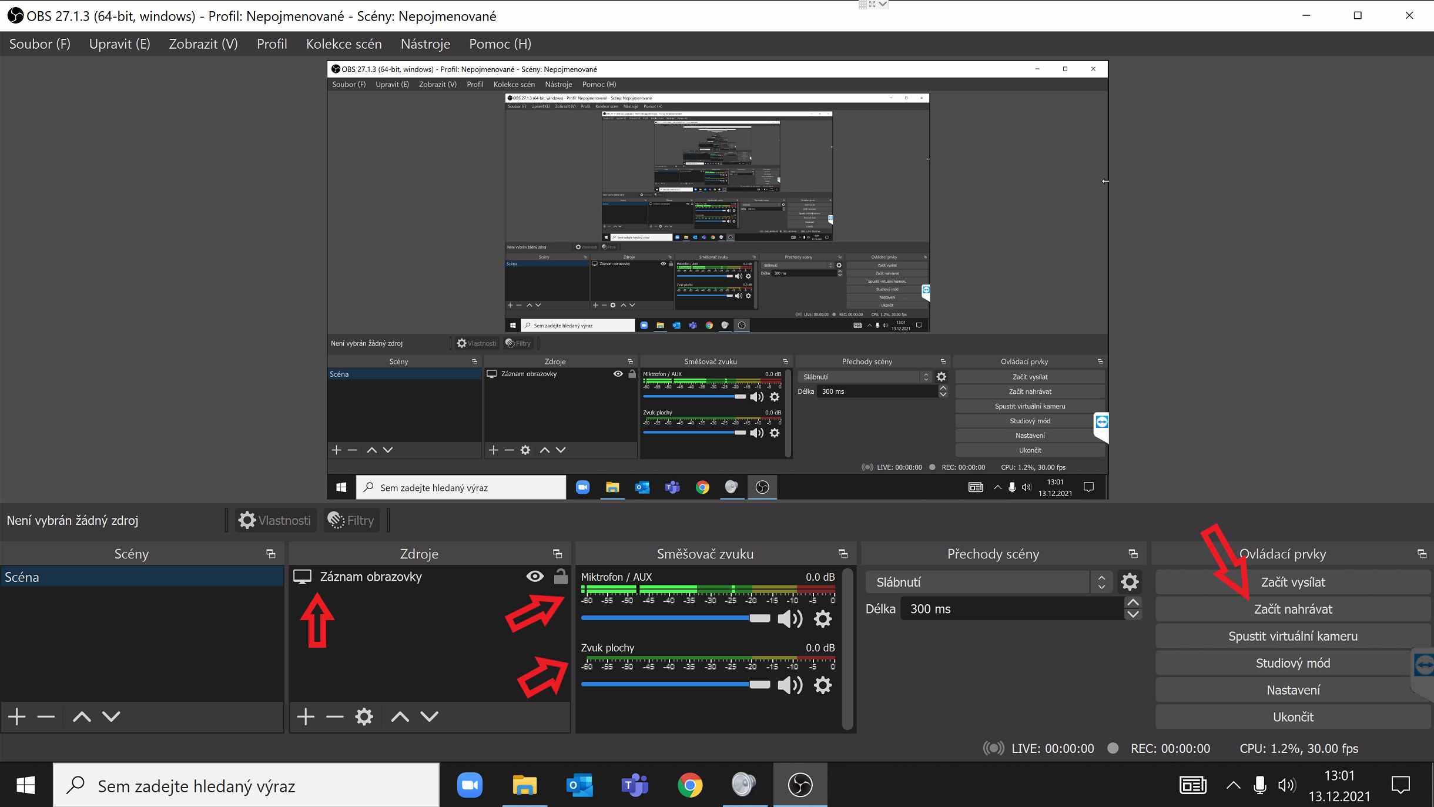Click the OBS Studio taskbar icon
The image size is (1434, 807).
coord(800,785)
